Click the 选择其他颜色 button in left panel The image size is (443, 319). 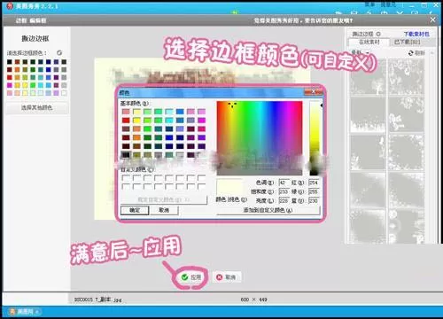point(37,107)
